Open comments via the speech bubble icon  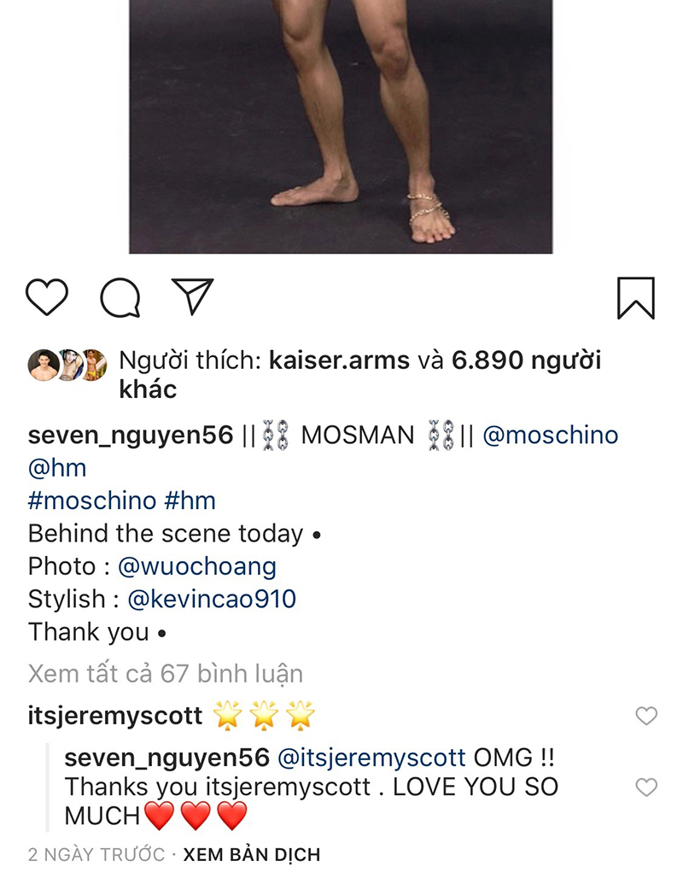click(120, 298)
